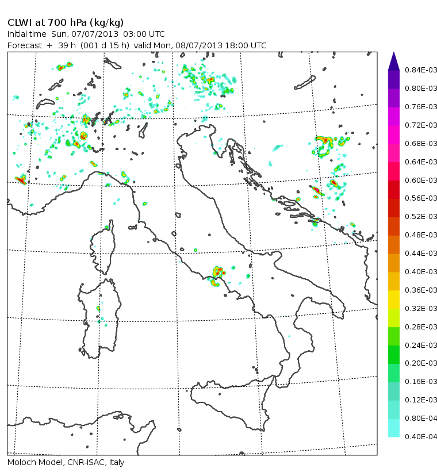
Task: Click the 0.16E-03 colorbar label
Action: (x=421, y=382)
